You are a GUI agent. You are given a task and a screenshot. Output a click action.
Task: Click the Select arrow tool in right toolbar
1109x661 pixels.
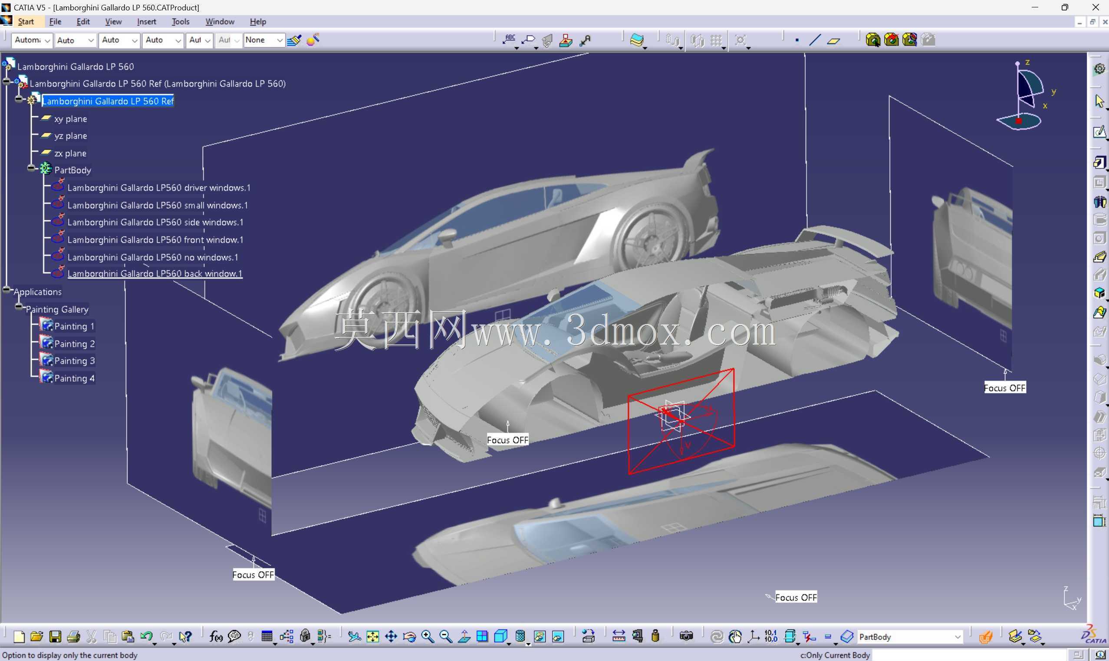[1099, 101]
